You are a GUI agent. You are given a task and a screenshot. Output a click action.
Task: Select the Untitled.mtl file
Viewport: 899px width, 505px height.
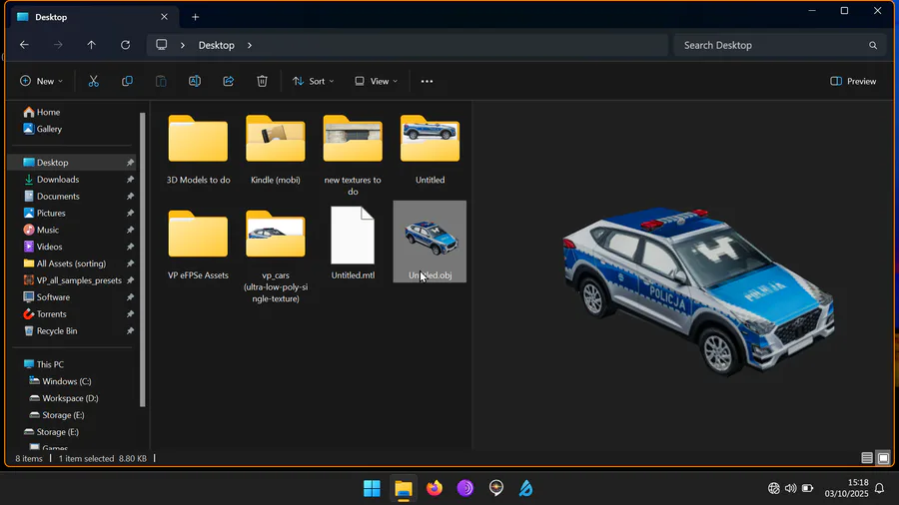point(353,244)
